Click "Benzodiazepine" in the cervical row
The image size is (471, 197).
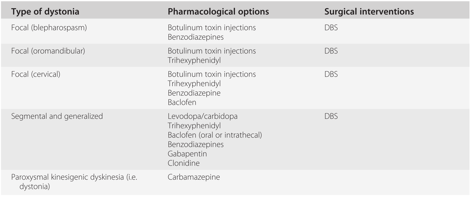[x=194, y=93]
